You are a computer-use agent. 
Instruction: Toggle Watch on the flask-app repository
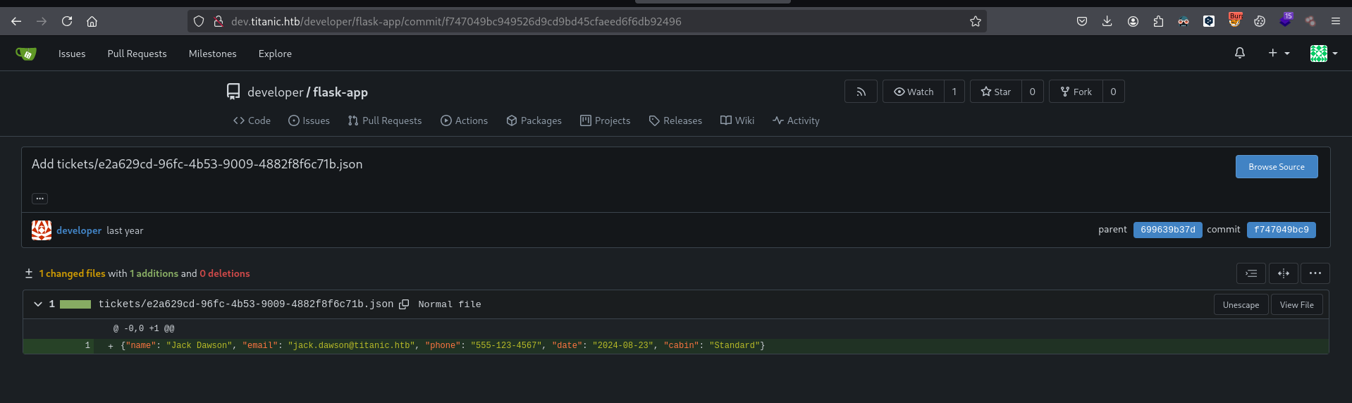click(914, 92)
